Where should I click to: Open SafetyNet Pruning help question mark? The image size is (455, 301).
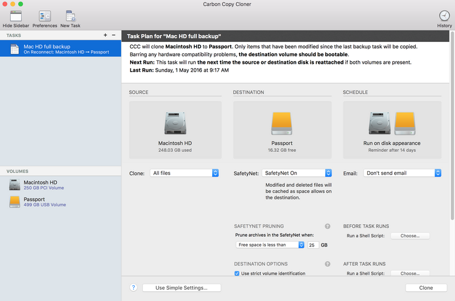[328, 226]
